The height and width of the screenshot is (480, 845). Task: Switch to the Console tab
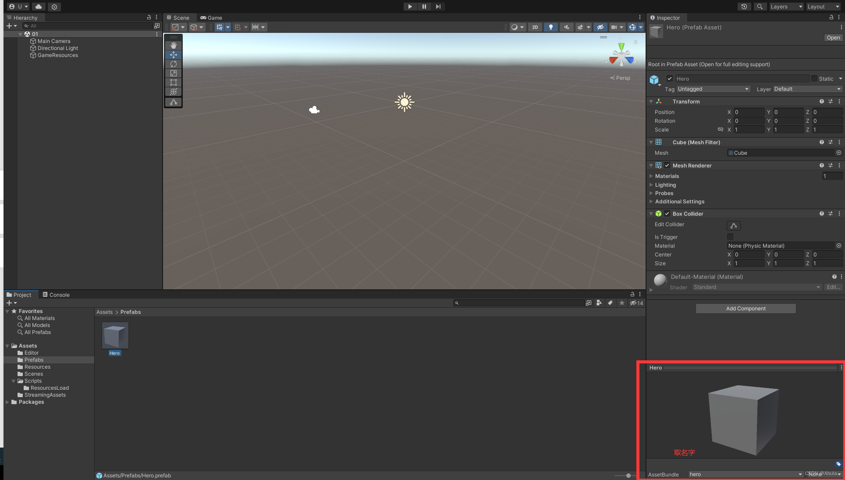click(x=56, y=295)
